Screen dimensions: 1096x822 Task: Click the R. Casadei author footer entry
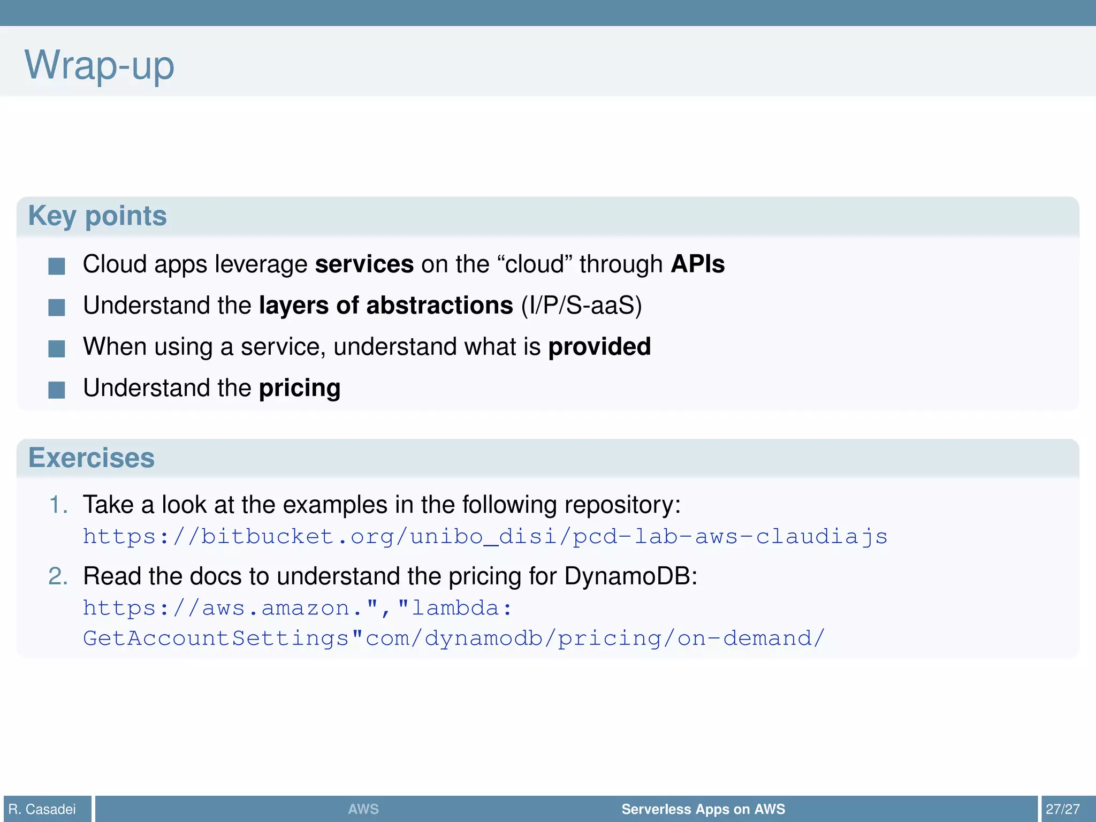pos(42,809)
